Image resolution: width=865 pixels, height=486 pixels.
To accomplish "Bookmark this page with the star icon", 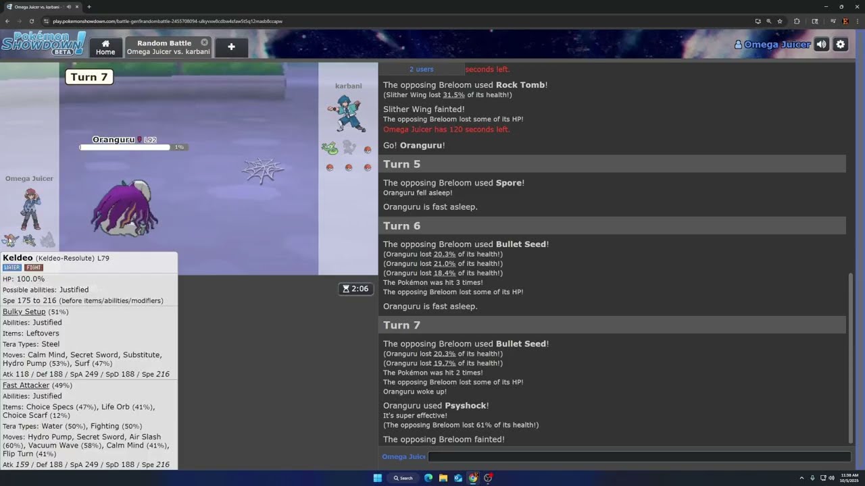I will [780, 21].
